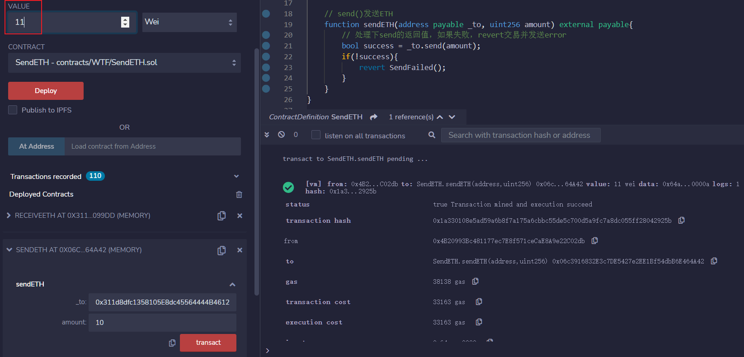This screenshot has width=744, height=357.
Task: Clear the terminal console with ban icon
Action: point(281,135)
